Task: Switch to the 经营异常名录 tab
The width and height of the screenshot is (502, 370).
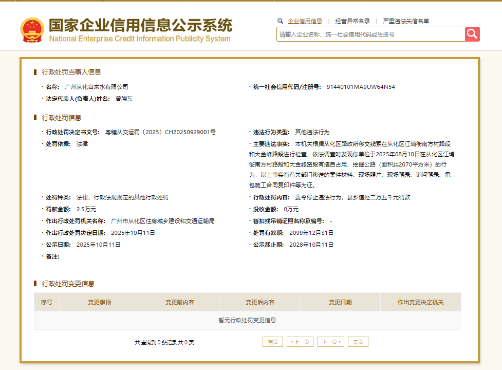Action: pos(352,21)
